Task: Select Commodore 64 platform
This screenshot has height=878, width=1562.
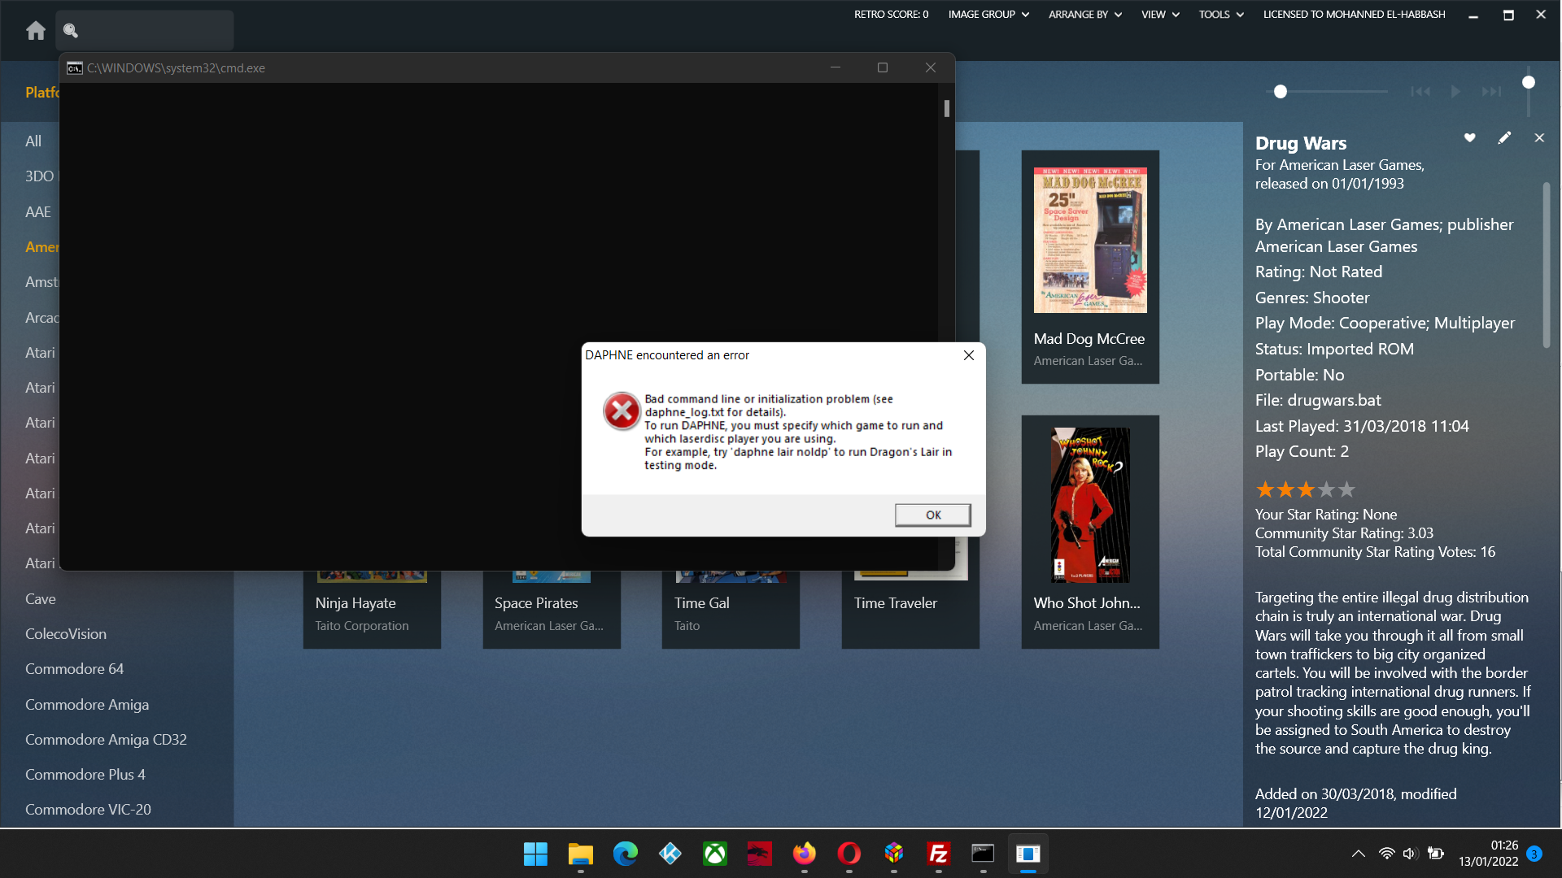Action: 75,669
